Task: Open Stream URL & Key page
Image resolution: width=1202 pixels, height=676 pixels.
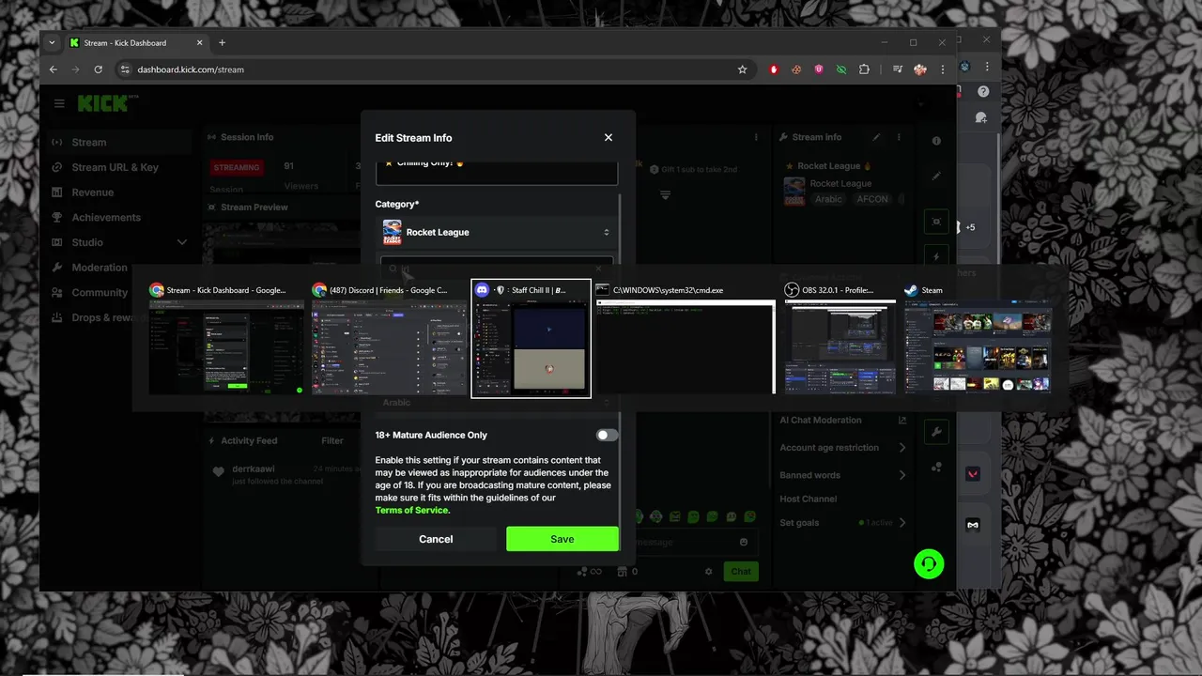Action: pos(116,167)
